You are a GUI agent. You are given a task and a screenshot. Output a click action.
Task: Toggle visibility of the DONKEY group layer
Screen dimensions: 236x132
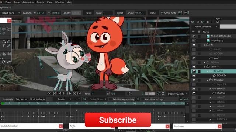(x=194, y=71)
